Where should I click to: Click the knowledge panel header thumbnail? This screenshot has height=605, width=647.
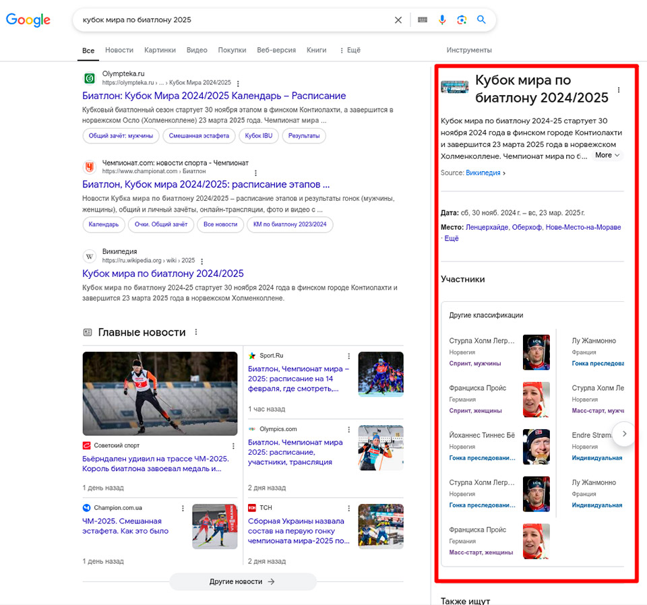coord(455,87)
